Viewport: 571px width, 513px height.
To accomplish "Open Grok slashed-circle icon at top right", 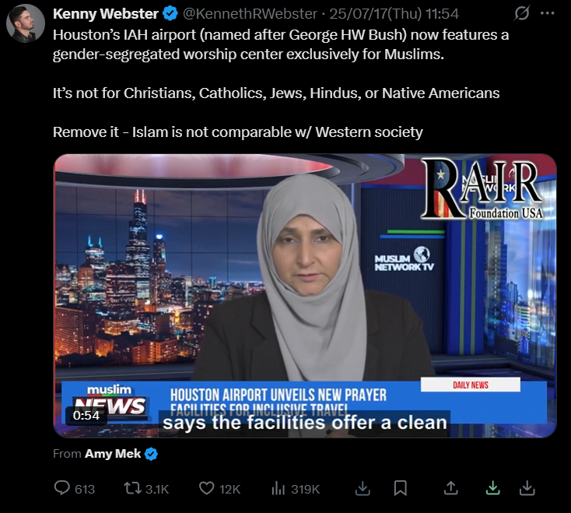I will [x=522, y=14].
